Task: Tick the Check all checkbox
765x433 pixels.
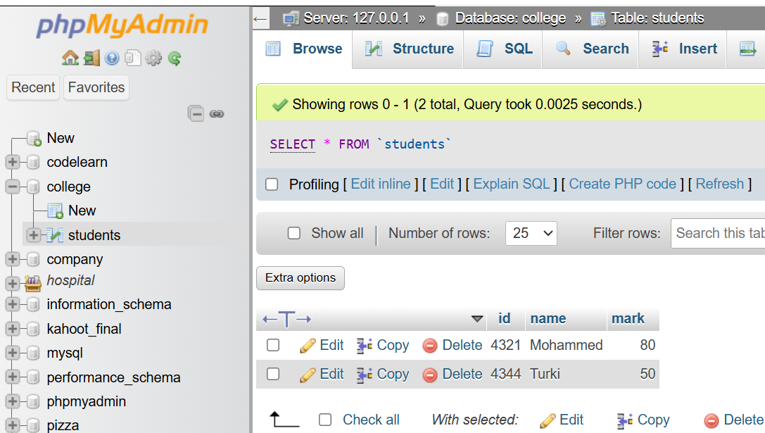Action: point(325,420)
